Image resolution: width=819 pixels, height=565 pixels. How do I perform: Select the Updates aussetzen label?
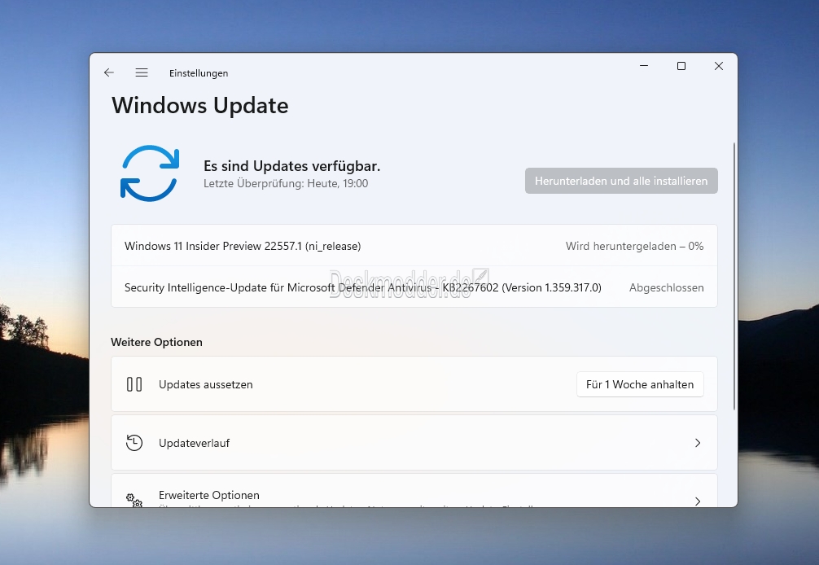click(206, 384)
